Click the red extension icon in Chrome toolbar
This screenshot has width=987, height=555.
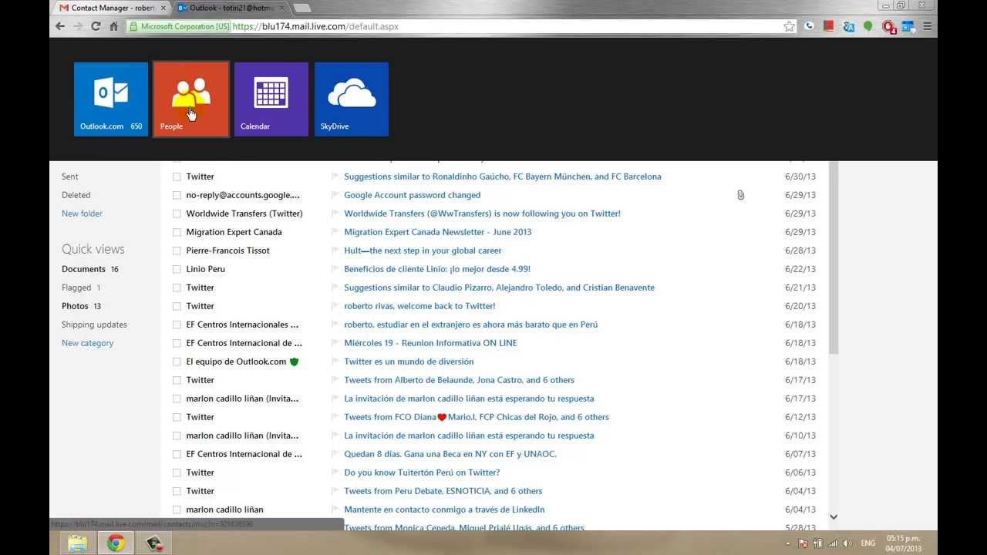(x=829, y=26)
